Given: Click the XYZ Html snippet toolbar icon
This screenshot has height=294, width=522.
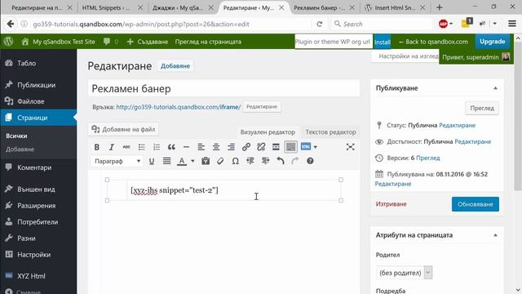Looking at the screenshot, I should (306, 147).
